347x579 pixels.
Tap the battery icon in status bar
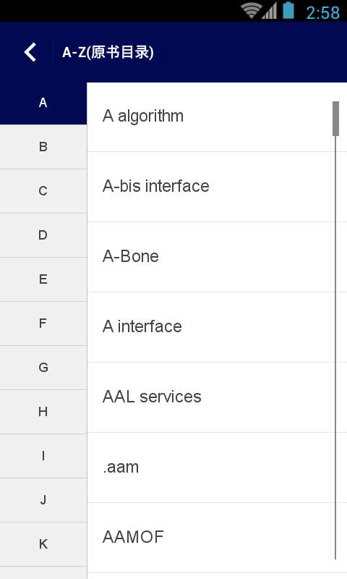click(288, 10)
